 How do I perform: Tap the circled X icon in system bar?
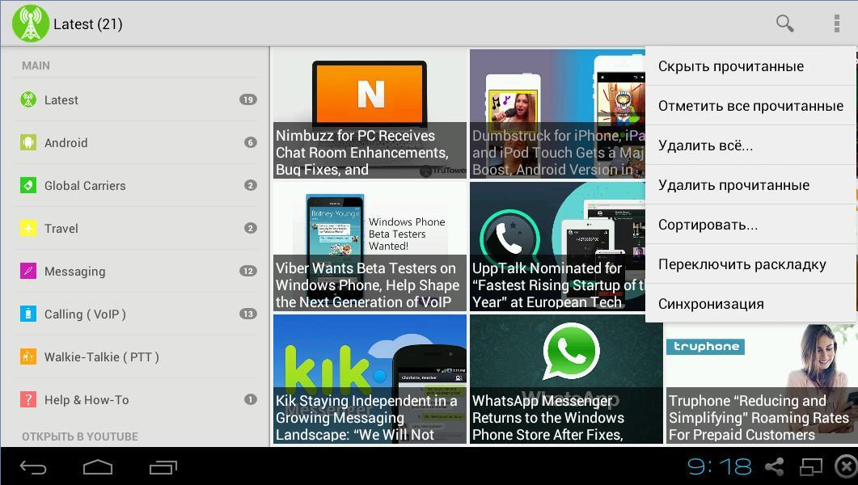pos(847,466)
